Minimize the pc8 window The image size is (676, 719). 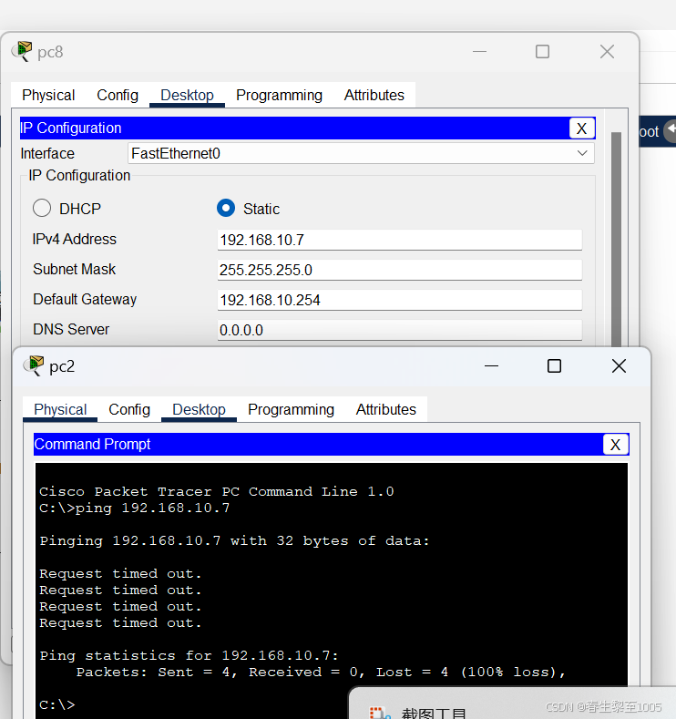(479, 51)
